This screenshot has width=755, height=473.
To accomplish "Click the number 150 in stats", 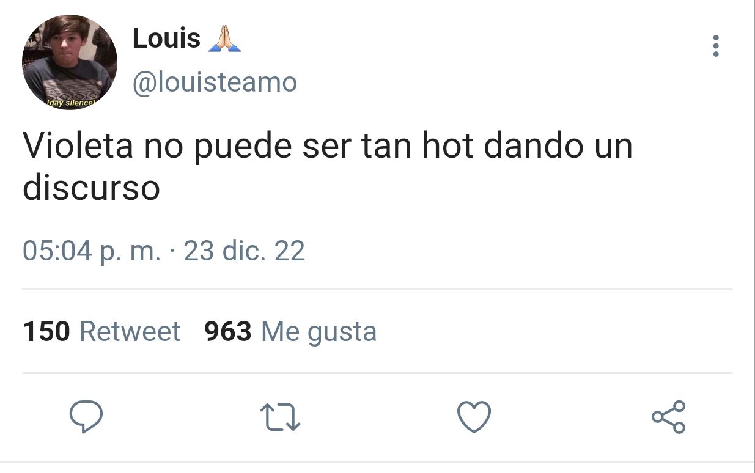I will click(46, 331).
